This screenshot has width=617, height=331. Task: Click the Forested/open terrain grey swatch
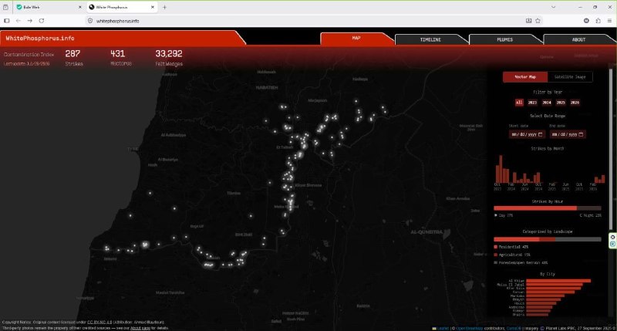pyautogui.click(x=495, y=262)
